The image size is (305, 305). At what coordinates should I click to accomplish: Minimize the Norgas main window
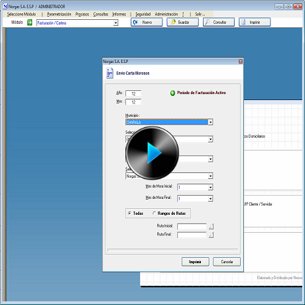click(279, 7)
